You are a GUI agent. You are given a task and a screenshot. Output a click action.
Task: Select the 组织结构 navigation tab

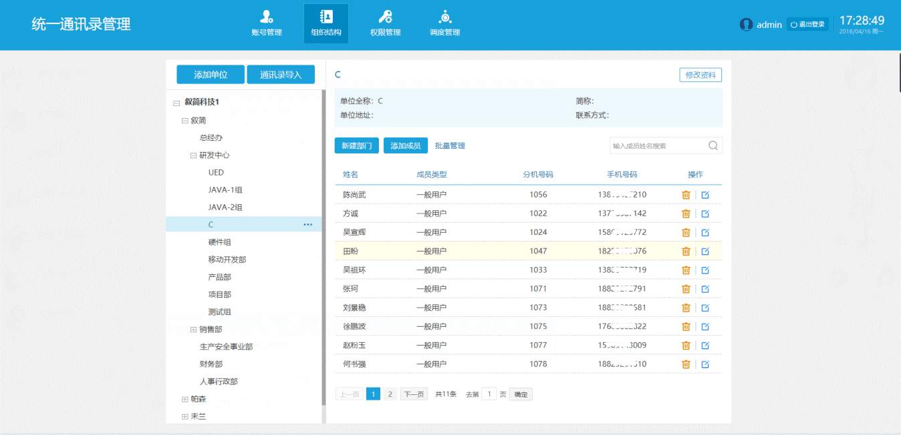click(326, 24)
